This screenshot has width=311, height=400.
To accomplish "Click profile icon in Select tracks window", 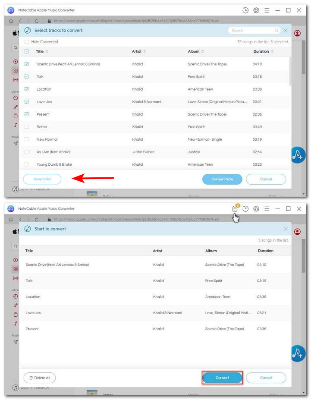I will click(x=297, y=33).
